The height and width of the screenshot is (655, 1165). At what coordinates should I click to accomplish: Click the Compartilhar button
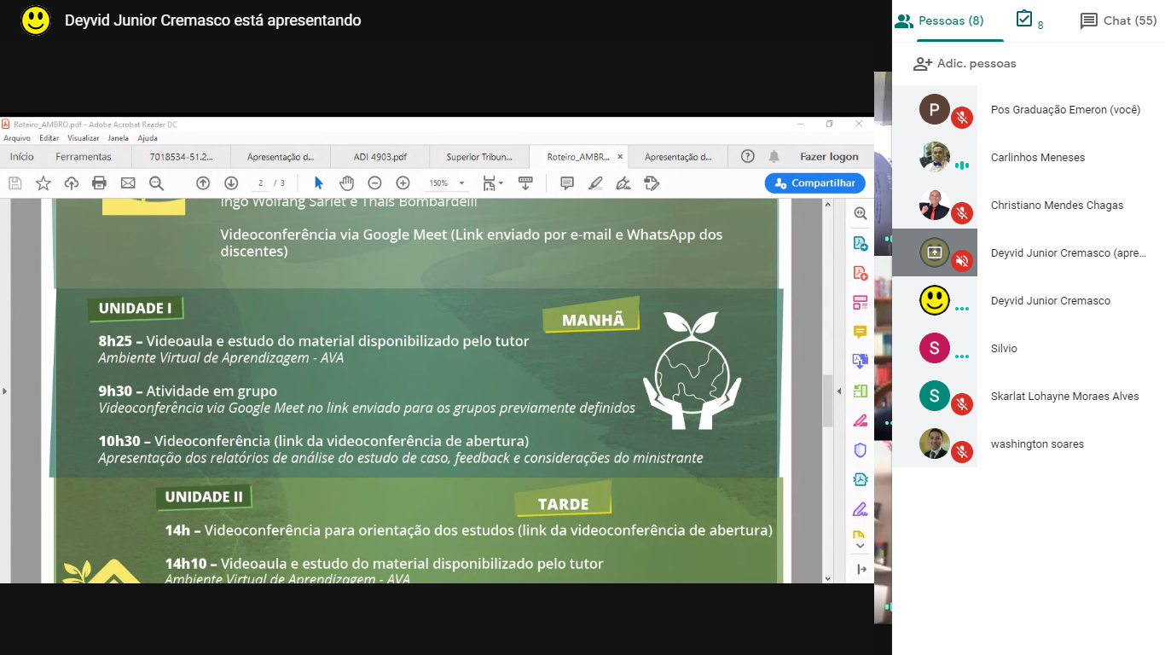tap(814, 183)
